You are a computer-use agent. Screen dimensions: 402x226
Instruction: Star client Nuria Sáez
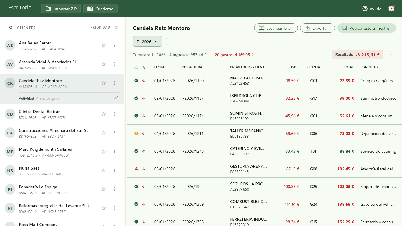[104, 170]
